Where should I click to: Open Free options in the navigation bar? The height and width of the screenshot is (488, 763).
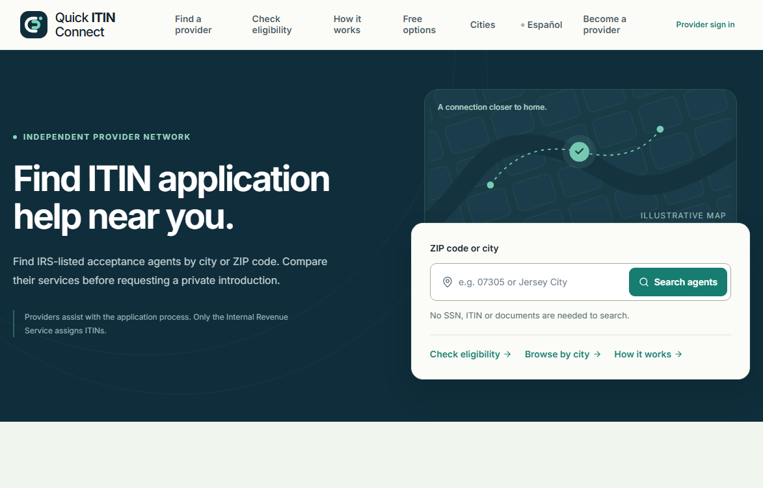coord(419,24)
